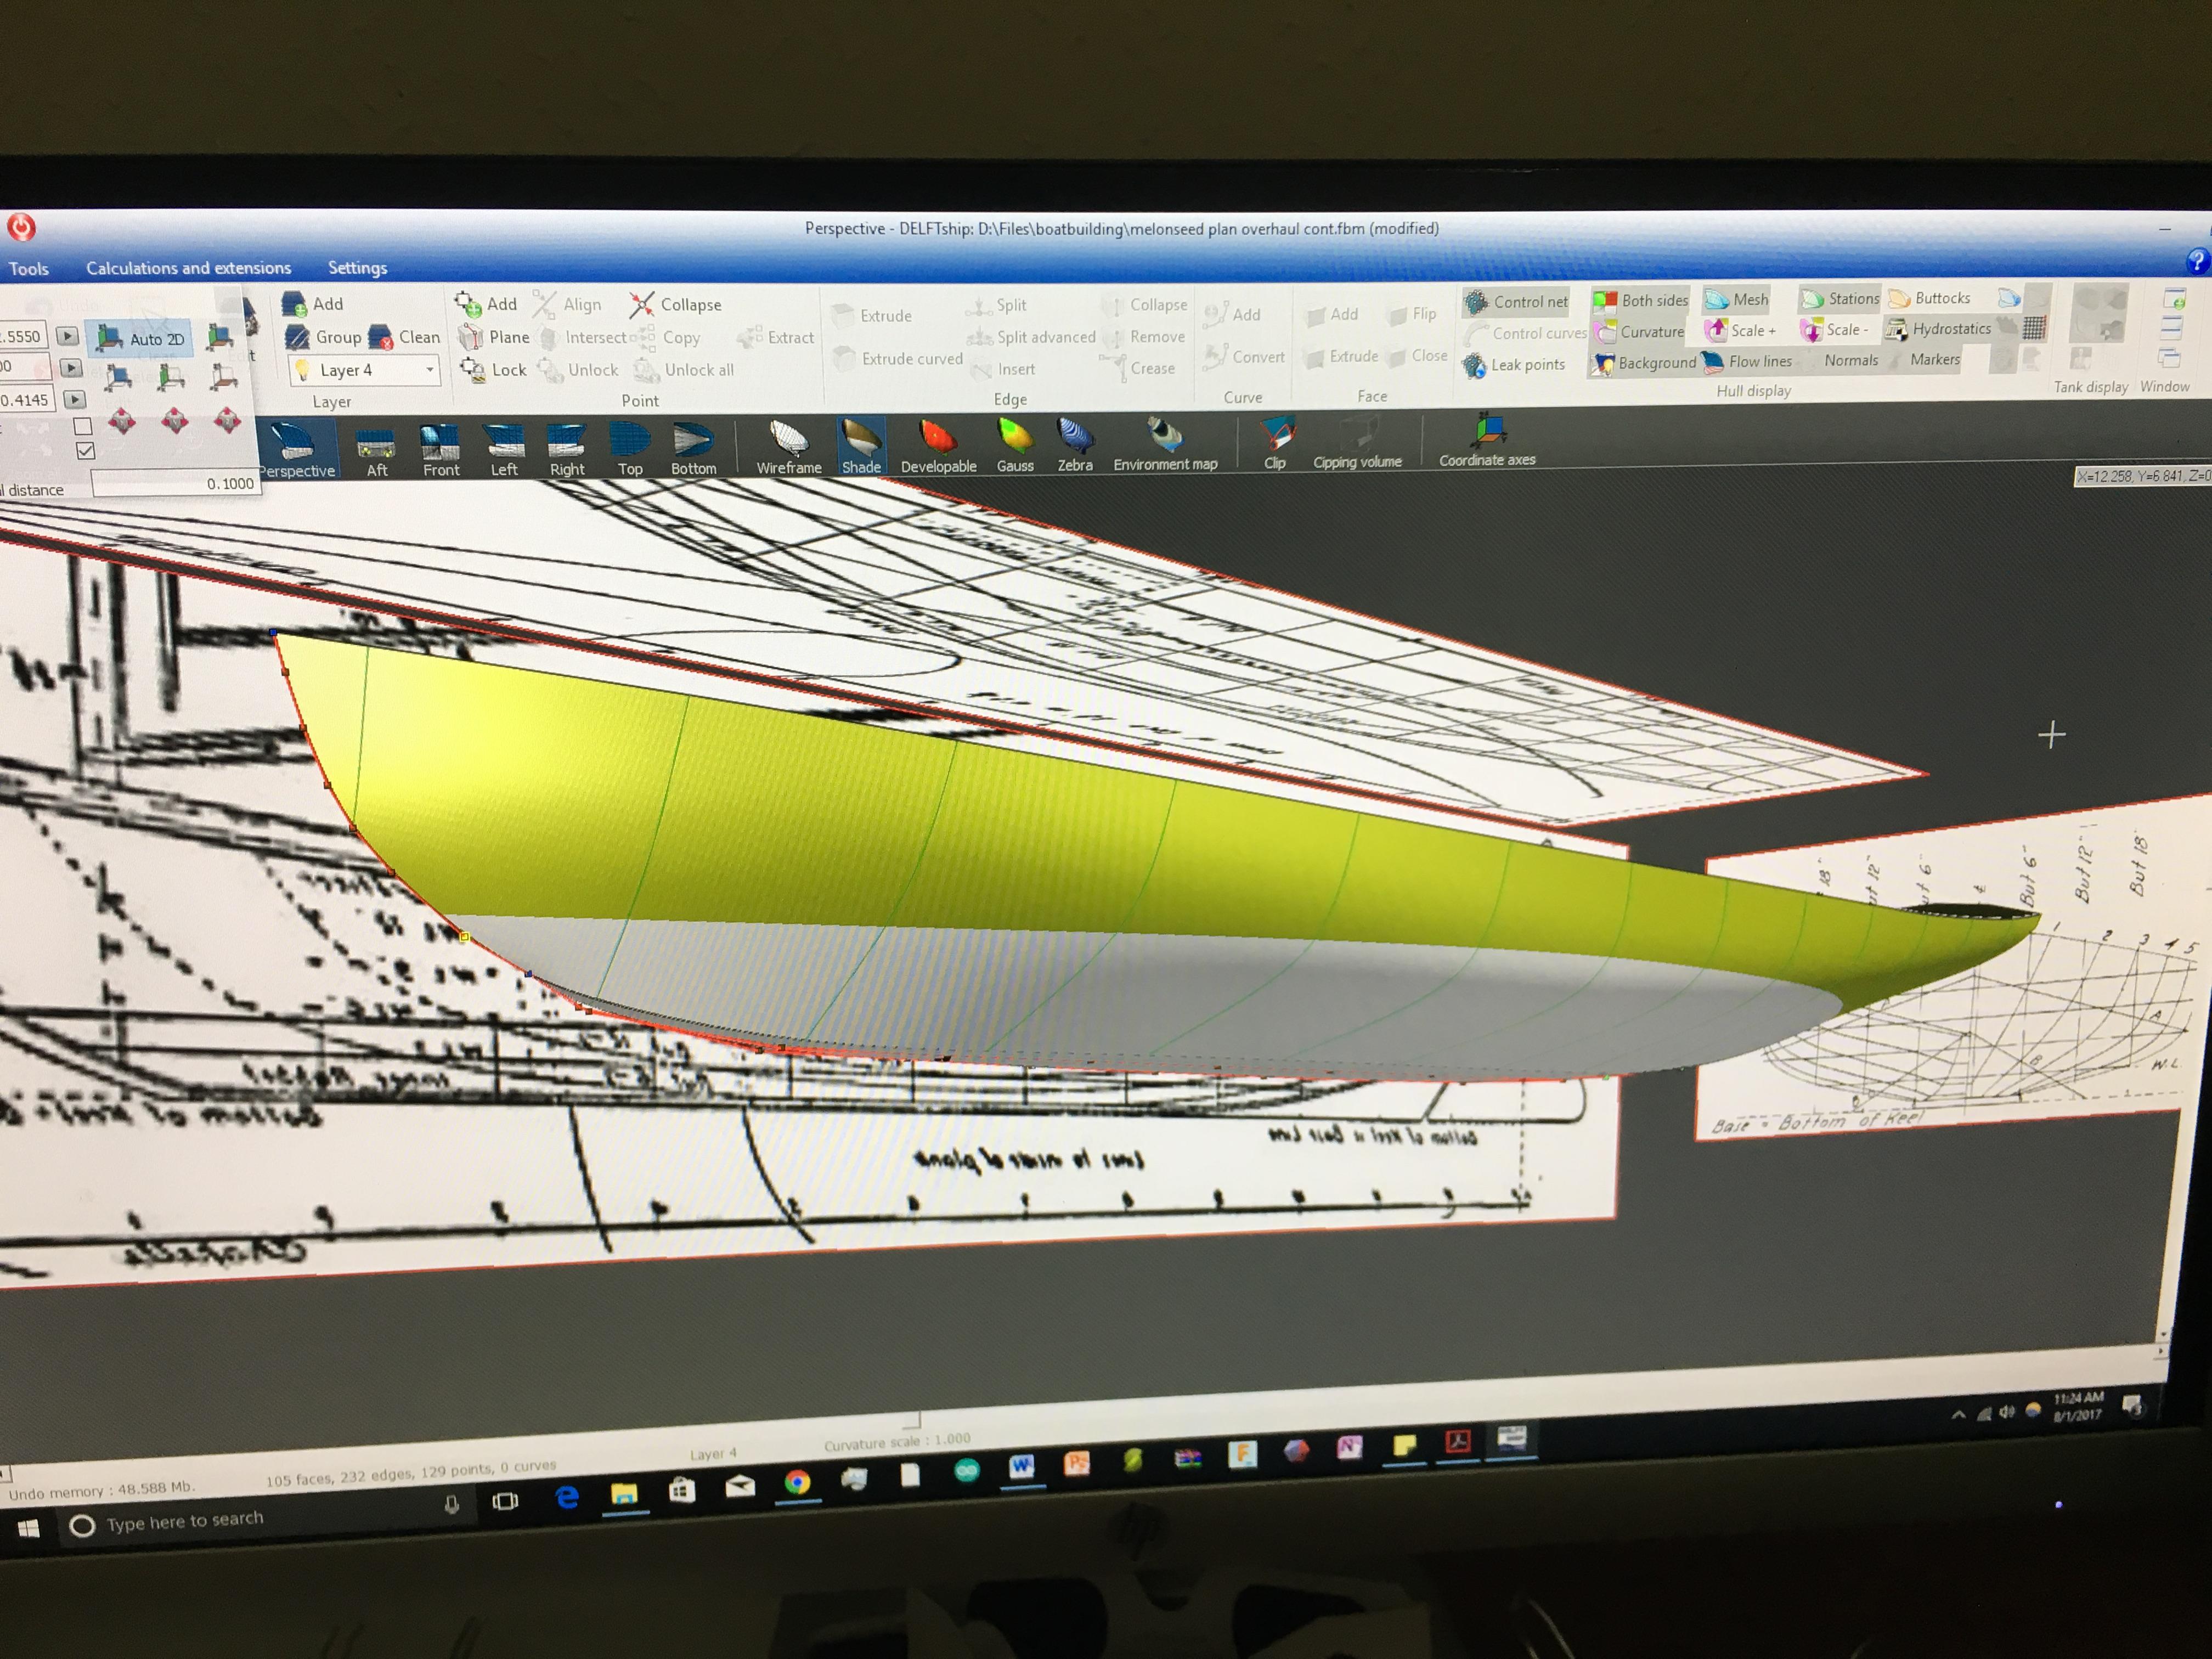
Task: Select Gauss curvature shading
Action: 1015,446
